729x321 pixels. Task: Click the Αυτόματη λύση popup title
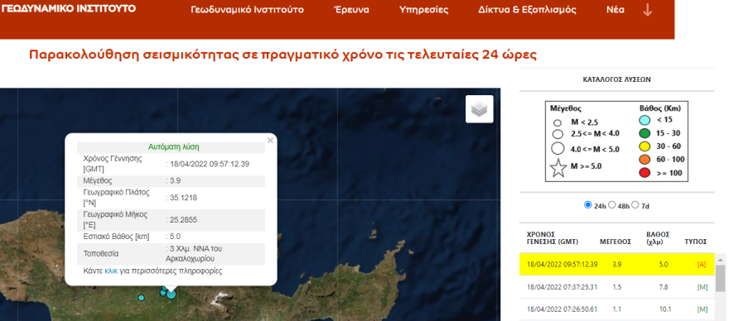[x=173, y=146]
